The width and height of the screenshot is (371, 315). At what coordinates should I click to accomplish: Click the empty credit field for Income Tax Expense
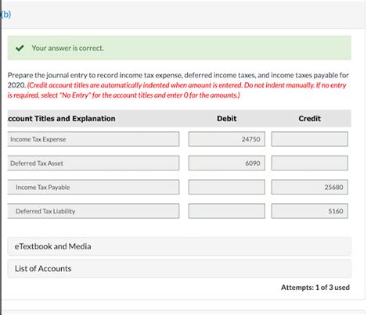[x=310, y=139]
